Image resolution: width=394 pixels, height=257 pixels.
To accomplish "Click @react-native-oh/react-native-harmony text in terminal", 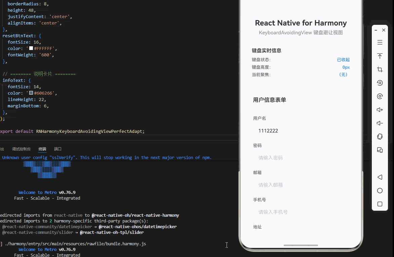I will (135, 215).
